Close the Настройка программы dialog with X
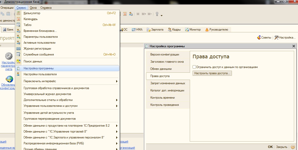This screenshot has width=298, height=150. [x=294, y=46]
